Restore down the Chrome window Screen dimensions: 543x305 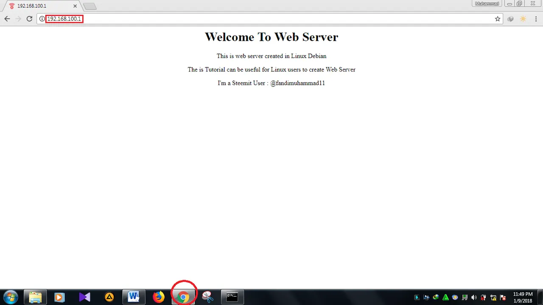click(519, 4)
